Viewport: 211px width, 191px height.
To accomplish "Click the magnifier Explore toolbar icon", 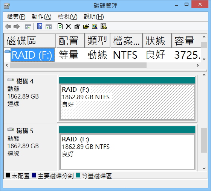I will click(x=95, y=26).
